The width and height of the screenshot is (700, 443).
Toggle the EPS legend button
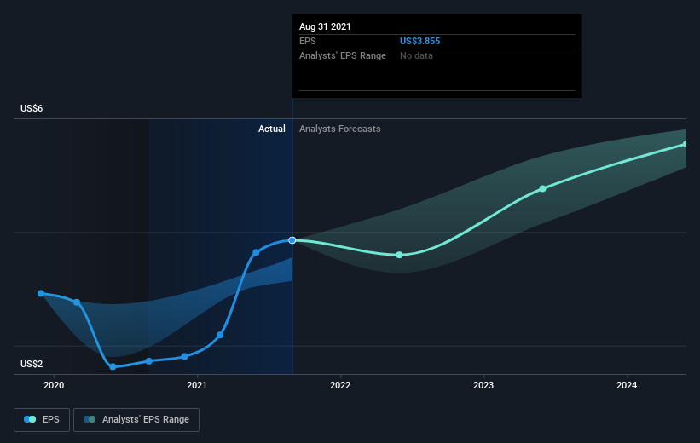point(42,420)
